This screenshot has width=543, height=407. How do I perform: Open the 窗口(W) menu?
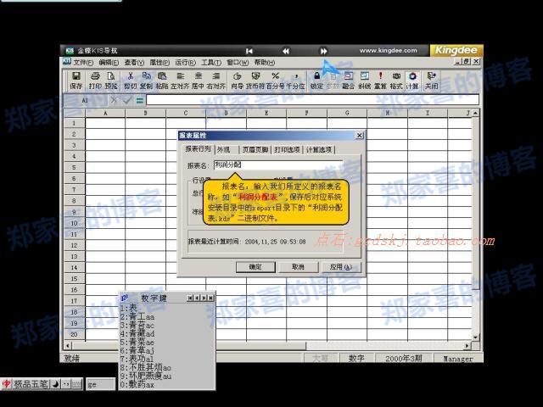click(238, 62)
